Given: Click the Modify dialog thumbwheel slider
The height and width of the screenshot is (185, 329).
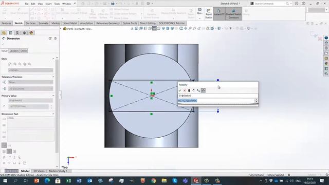Looking at the screenshot, I should 218,104.
